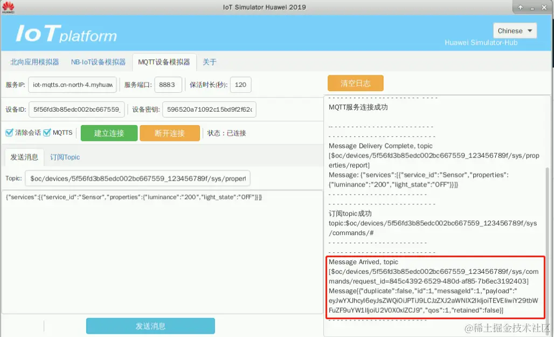
Task: Click the Message Arrived, topic log line
Action: coord(363,262)
